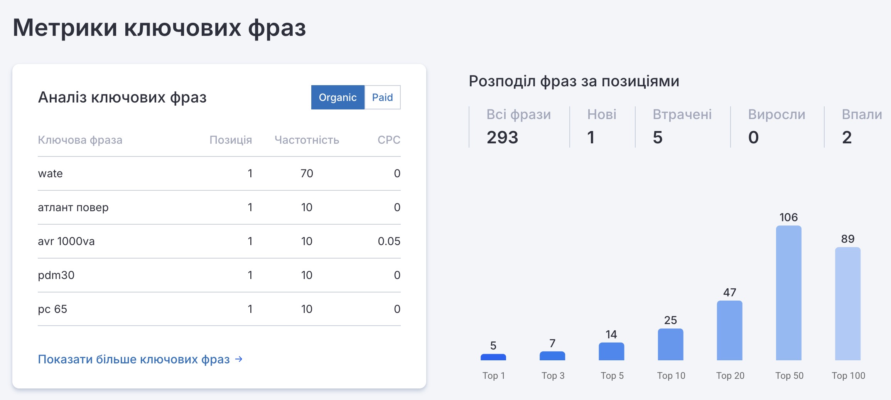Select the Top 20 bar showing 47
Screen dimensions: 891x400
729,330
